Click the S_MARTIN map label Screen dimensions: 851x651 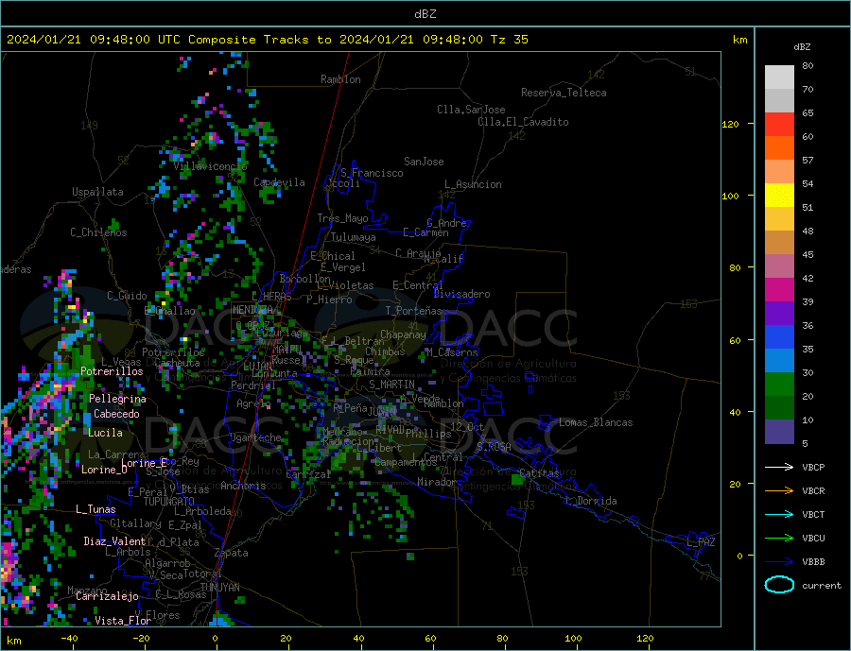click(391, 385)
